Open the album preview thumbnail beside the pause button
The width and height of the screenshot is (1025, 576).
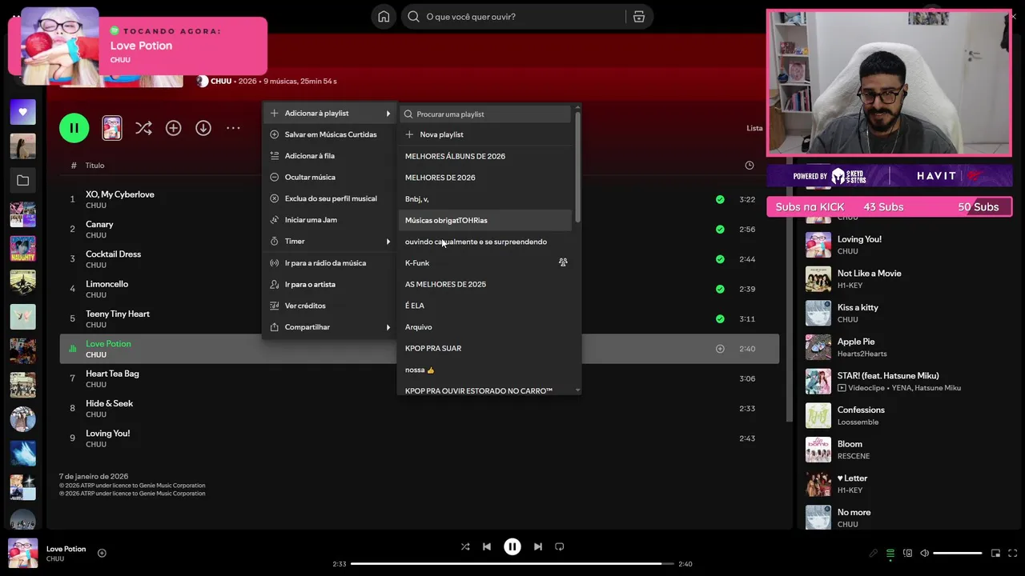click(112, 128)
